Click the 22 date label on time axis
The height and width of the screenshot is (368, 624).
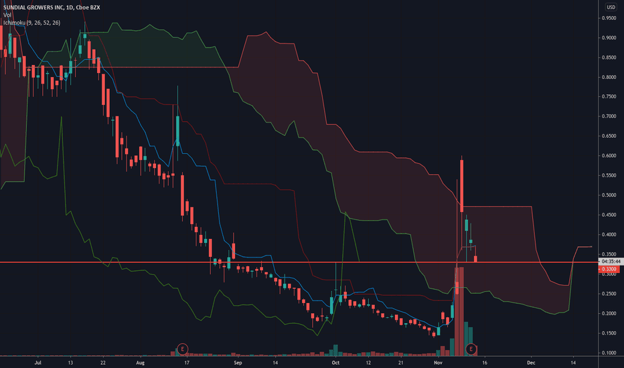102,363
